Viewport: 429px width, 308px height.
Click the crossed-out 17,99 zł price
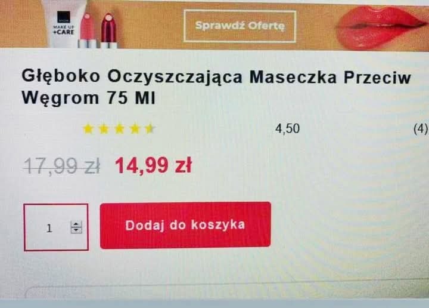tap(62, 166)
